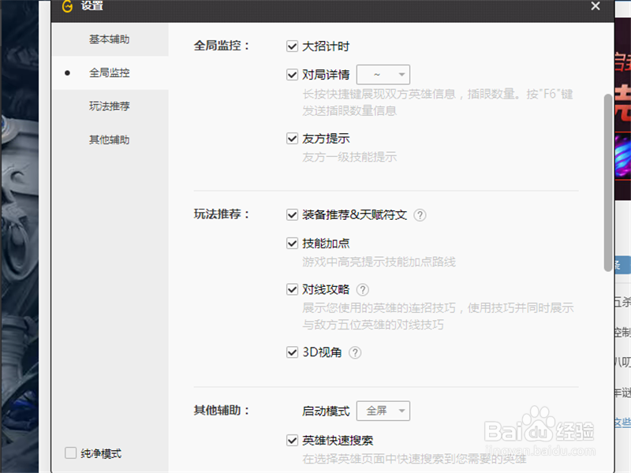The height and width of the screenshot is (473, 631).
Task: Switch to the 基本辅助 tab
Action: (110, 39)
